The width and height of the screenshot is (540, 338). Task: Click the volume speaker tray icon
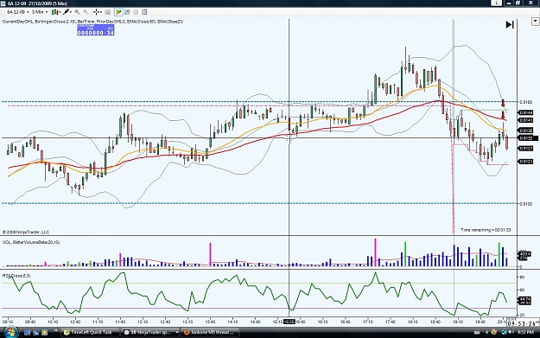click(511, 333)
